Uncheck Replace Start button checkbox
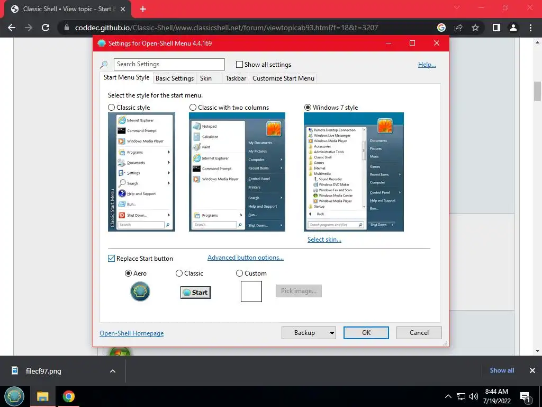This screenshot has width=542, height=407. click(111, 259)
